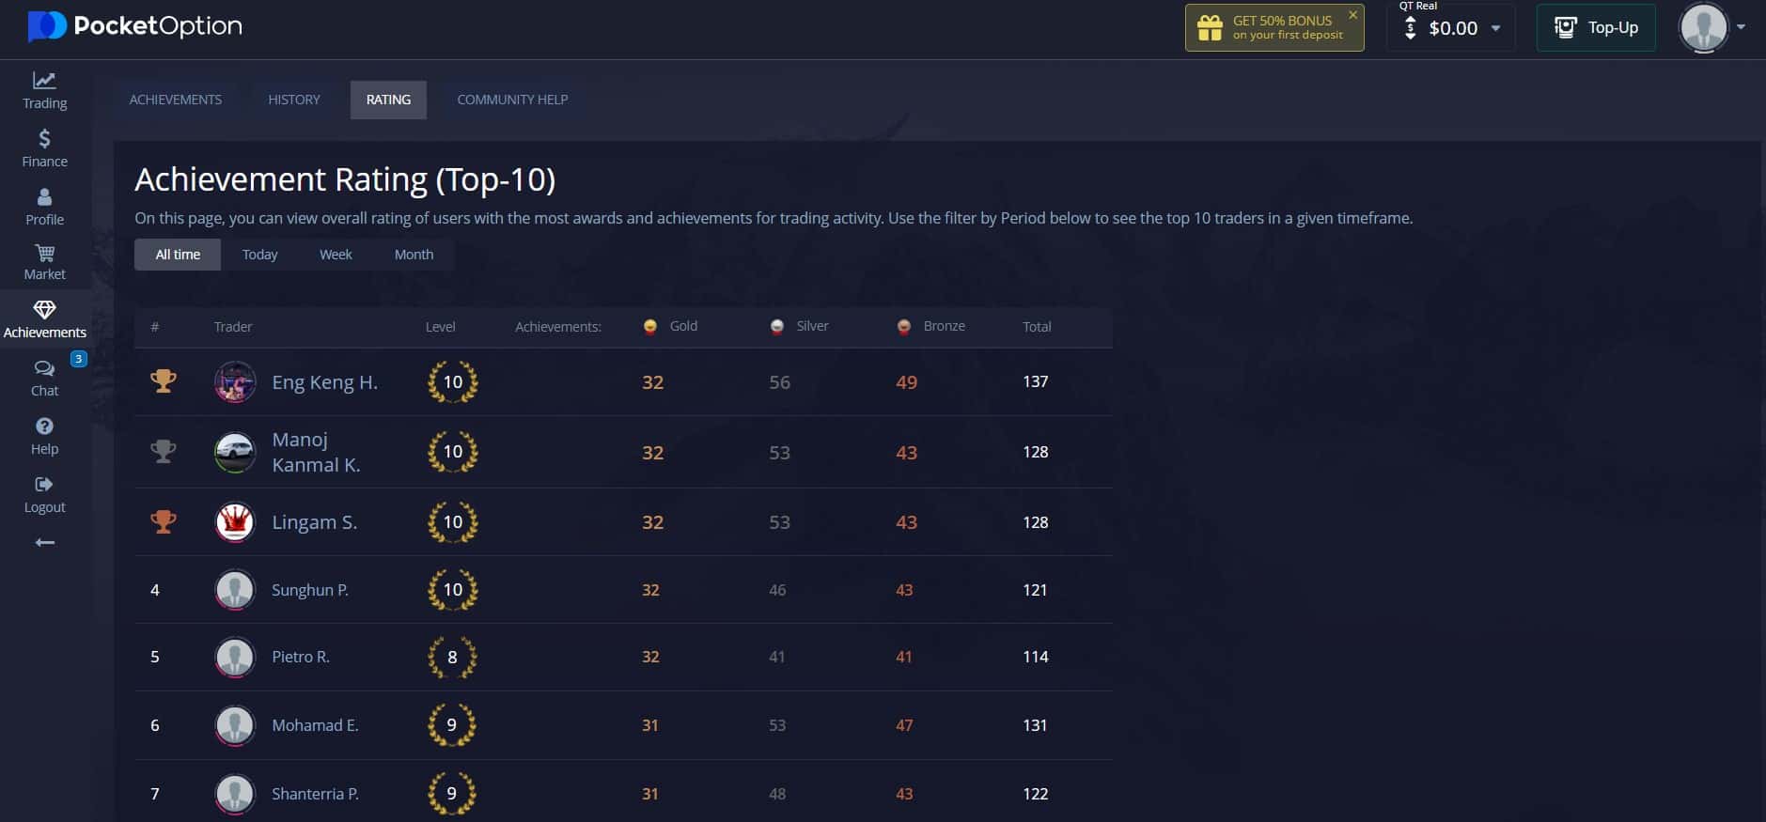Click the silver trophy for Manoj Kanmal K.
The image size is (1766, 822).
click(164, 452)
